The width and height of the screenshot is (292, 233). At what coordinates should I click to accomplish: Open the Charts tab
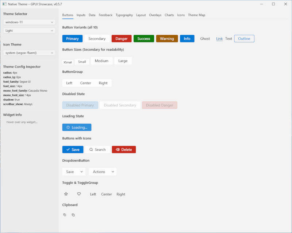coord(169,15)
